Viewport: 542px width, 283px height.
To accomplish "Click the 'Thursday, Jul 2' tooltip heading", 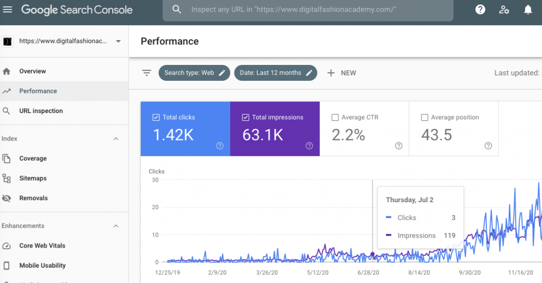I will click(409, 200).
